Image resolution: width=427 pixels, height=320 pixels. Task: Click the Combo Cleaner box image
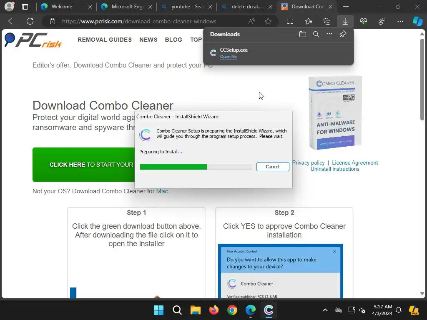click(x=336, y=112)
